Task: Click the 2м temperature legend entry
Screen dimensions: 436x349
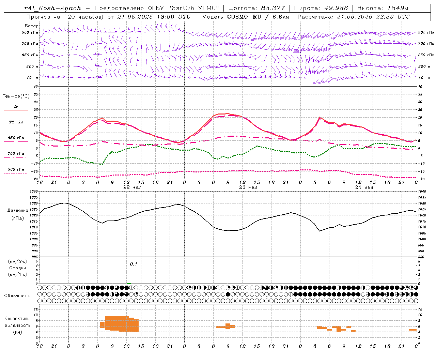Action: 16,107
